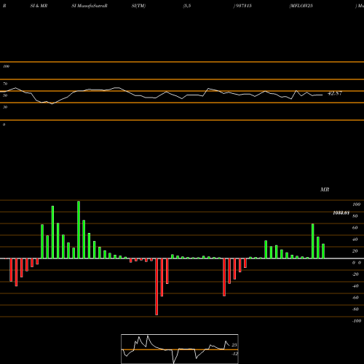Click the MR axis label -80
This screenshot has width=364, height=364.
(x=355, y=309)
